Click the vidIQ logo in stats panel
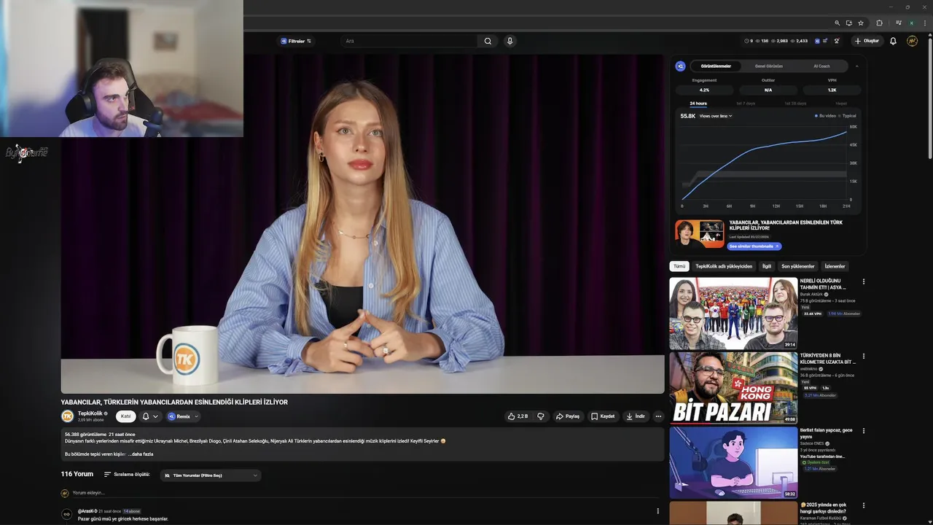This screenshot has width=933, height=525. click(x=681, y=66)
